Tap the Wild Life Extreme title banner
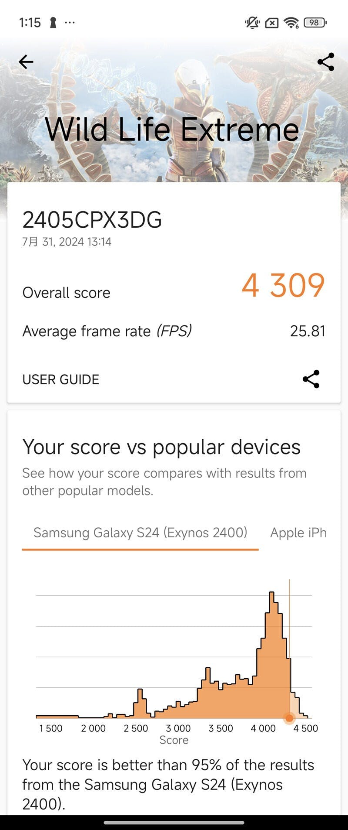The image size is (348, 830). 173,130
